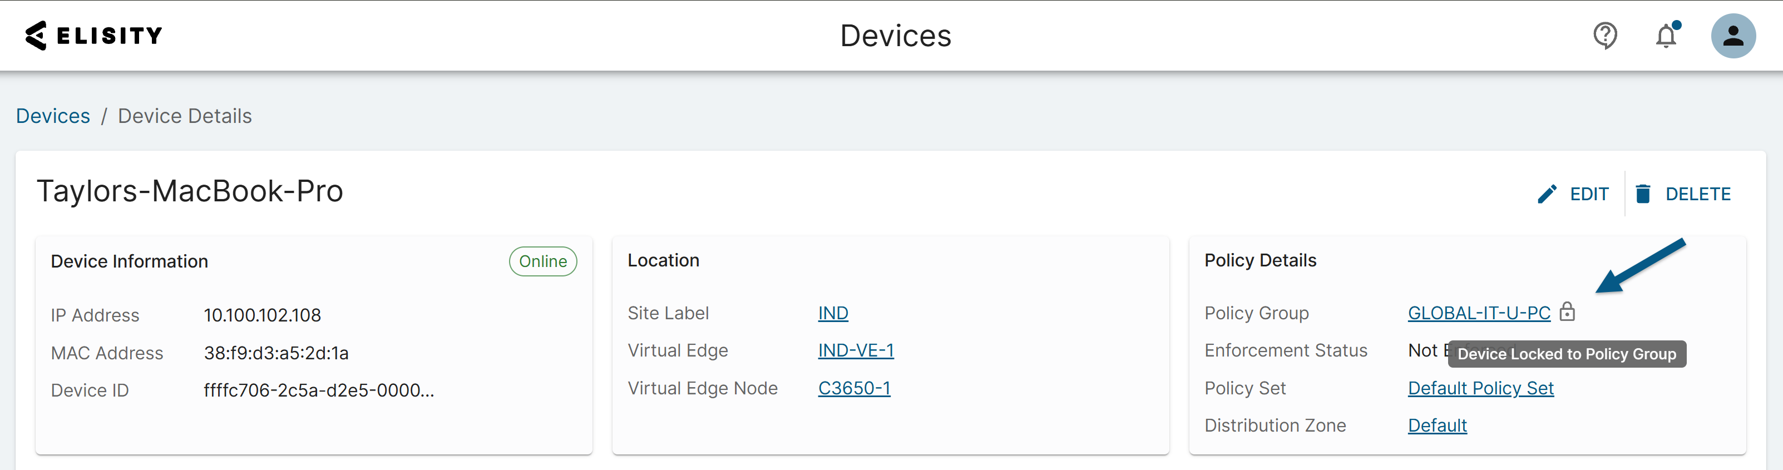Open the IND site label link
Image resolution: width=1783 pixels, height=470 pixels.
coord(833,313)
